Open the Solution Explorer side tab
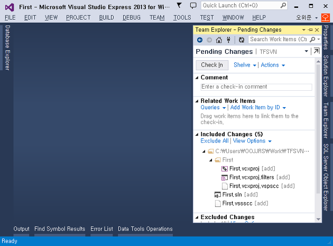Screen dimensions: 333x246 [326, 76]
